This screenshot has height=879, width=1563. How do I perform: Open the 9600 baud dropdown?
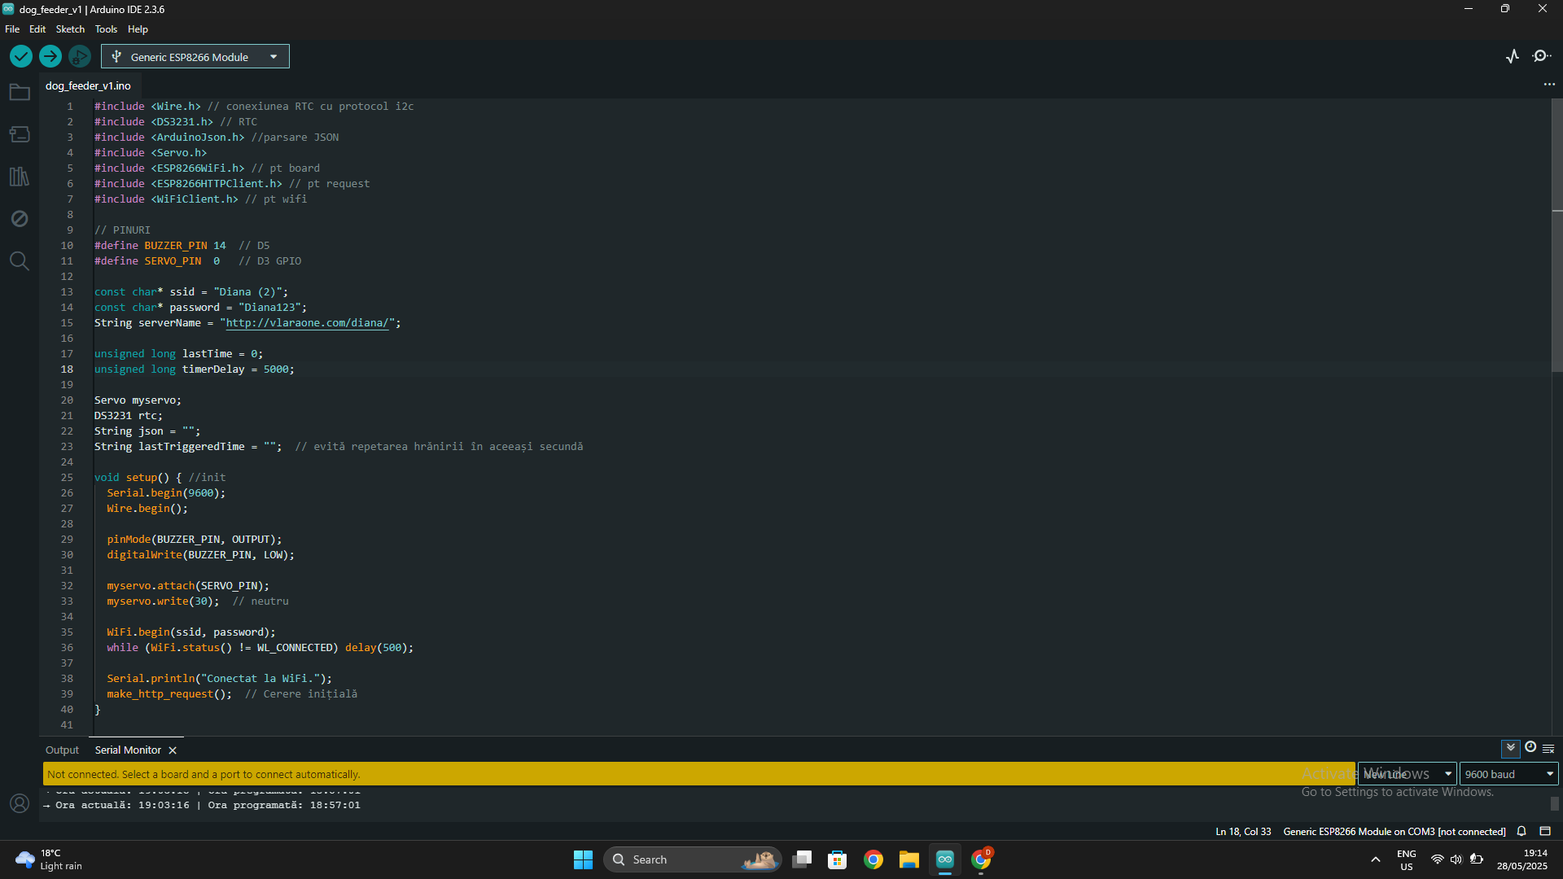tap(1508, 774)
